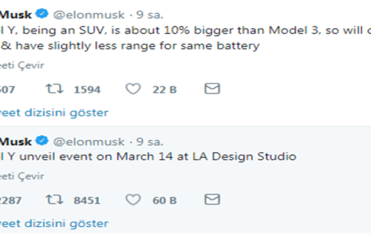Open replies count 607 on first tweet

point(7,89)
